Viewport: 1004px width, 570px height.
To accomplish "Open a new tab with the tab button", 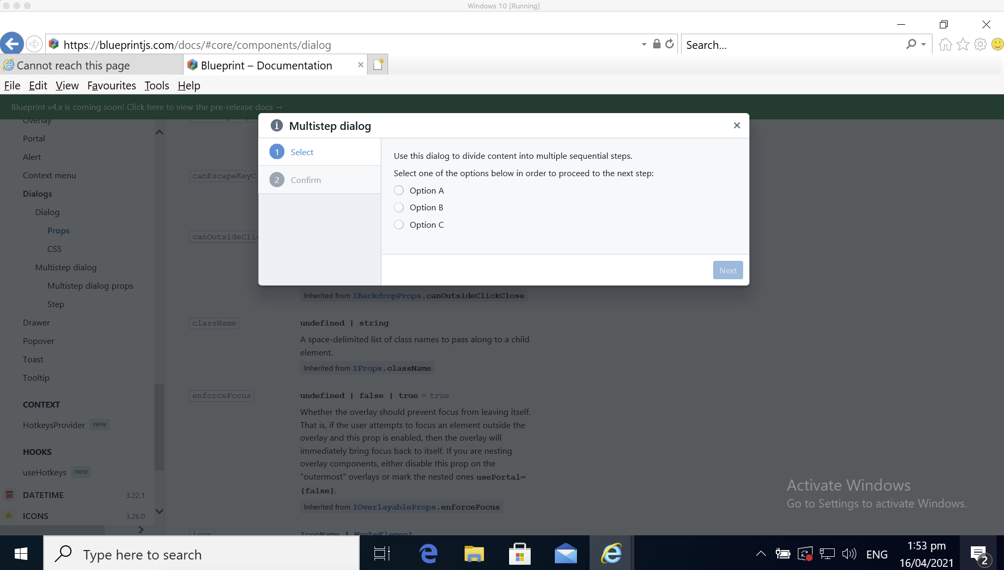I will [378, 65].
